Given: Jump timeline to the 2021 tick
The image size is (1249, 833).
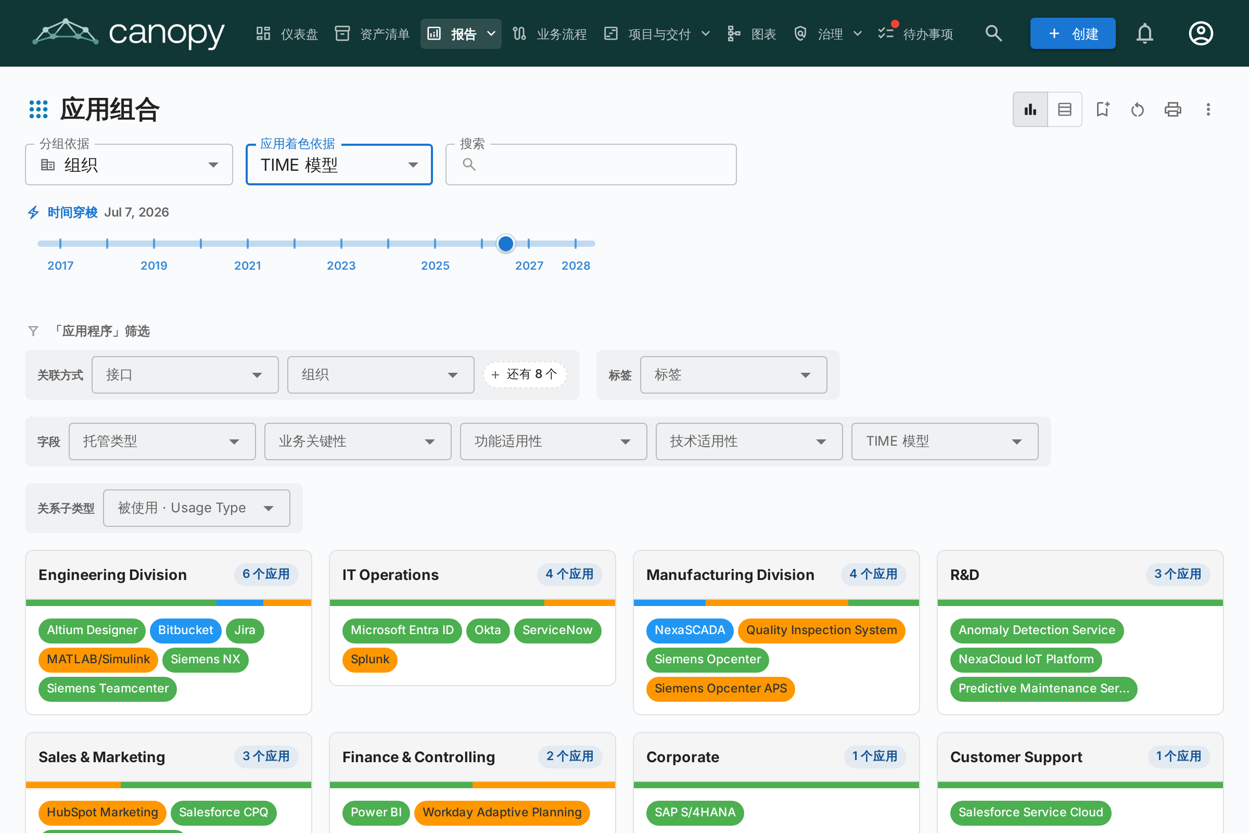Looking at the screenshot, I should (248, 244).
